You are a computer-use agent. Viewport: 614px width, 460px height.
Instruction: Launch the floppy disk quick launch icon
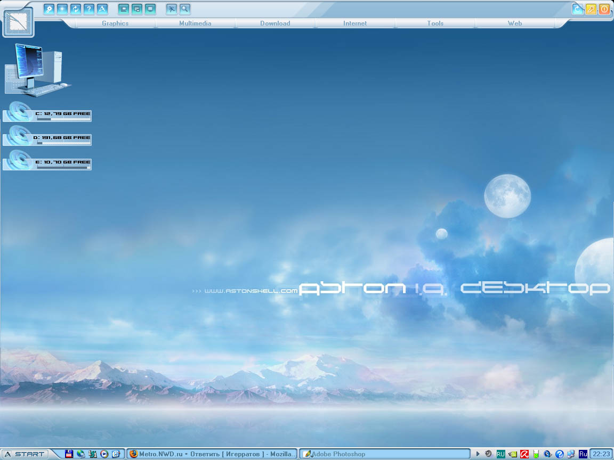click(69, 454)
